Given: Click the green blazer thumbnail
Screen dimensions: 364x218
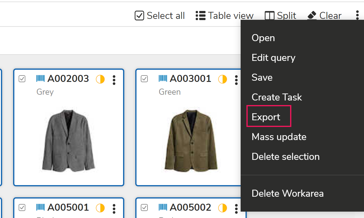Looking at the screenshot, I should point(191,140).
